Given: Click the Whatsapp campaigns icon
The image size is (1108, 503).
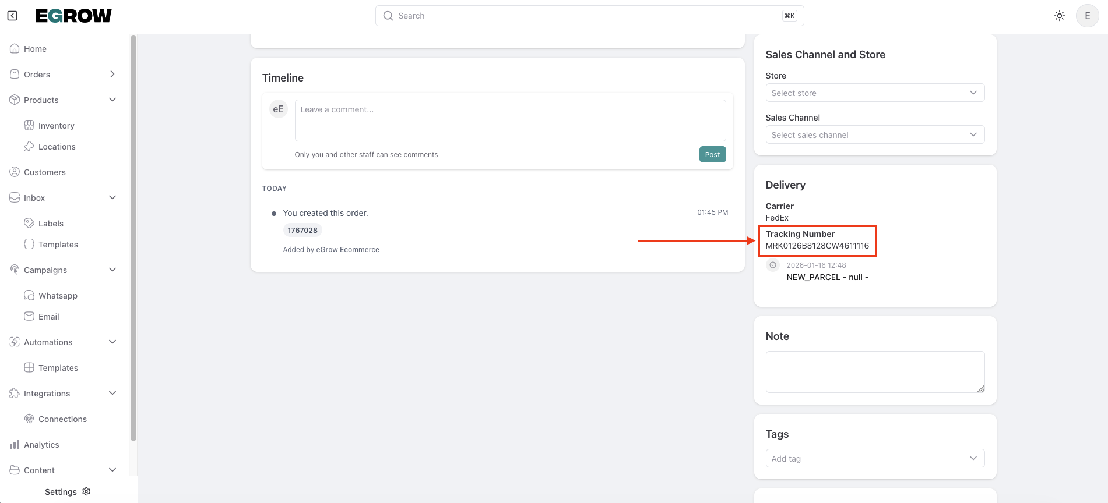Looking at the screenshot, I should 29,295.
